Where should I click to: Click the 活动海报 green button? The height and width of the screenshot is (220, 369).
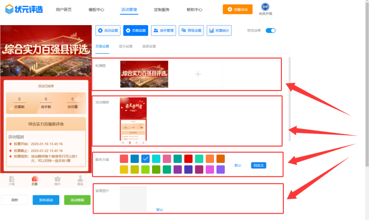tap(77, 200)
